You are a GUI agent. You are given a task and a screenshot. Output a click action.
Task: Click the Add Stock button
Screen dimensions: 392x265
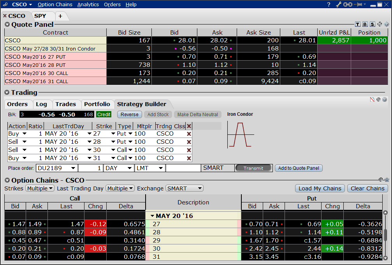coord(158,115)
